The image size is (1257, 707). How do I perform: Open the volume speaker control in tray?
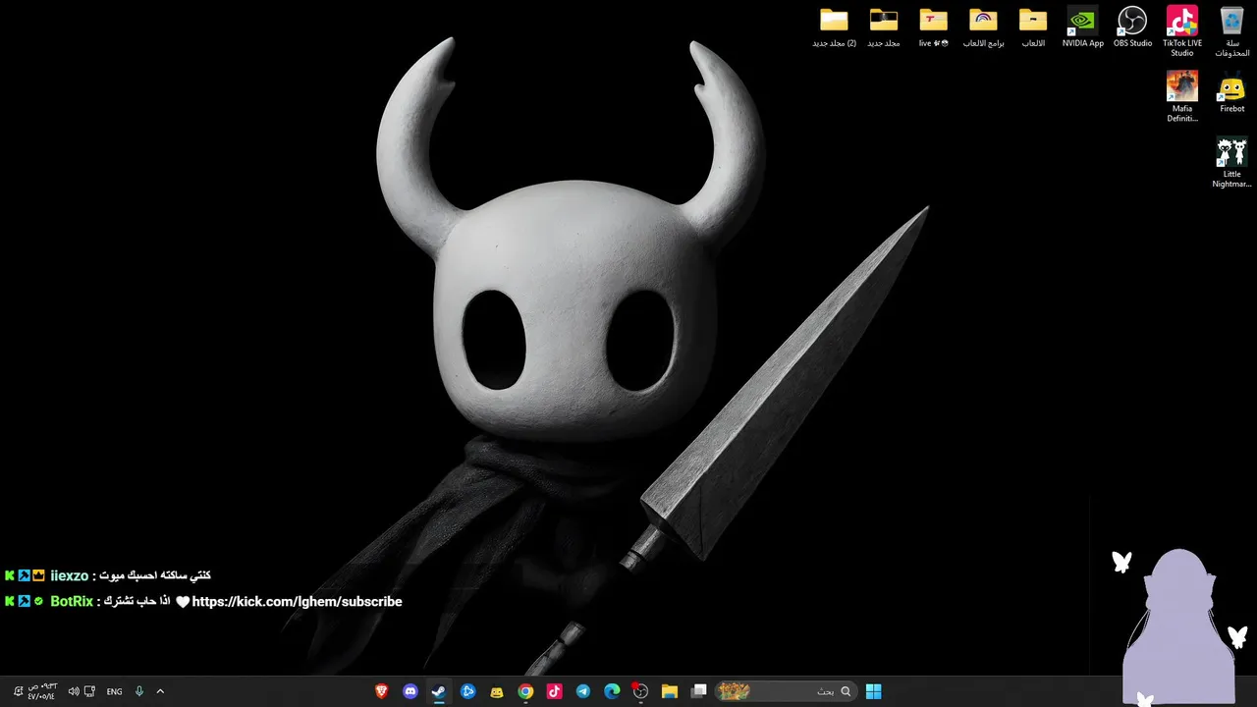(74, 691)
